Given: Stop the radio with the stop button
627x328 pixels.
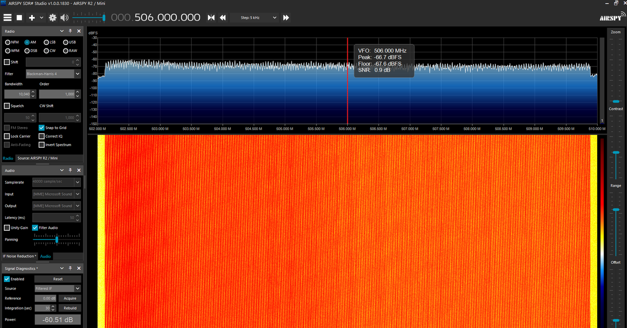Looking at the screenshot, I should [x=20, y=18].
